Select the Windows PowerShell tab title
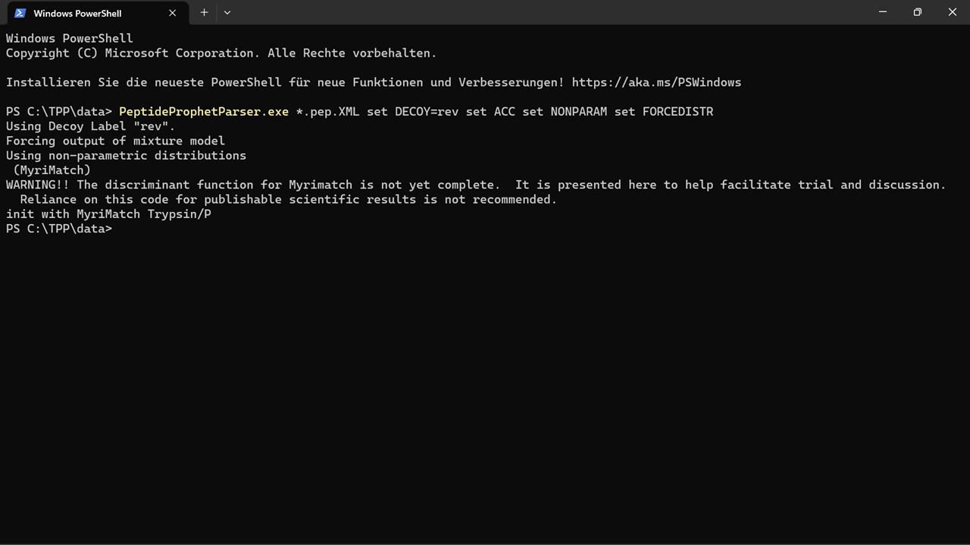 tap(77, 14)
